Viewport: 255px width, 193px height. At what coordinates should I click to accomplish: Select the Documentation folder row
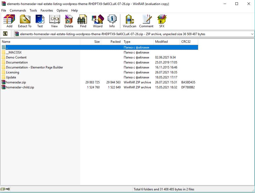tap(100, 62)
